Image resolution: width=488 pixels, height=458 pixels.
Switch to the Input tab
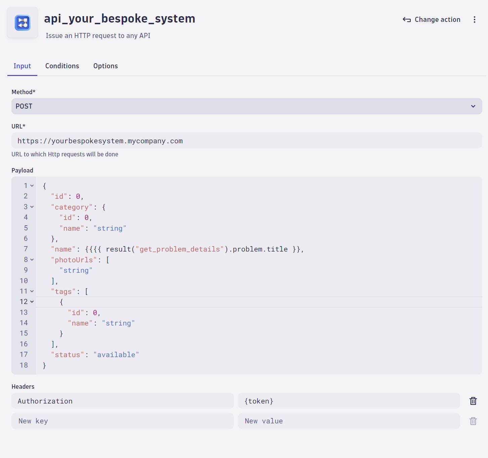(x=22, y=66)
